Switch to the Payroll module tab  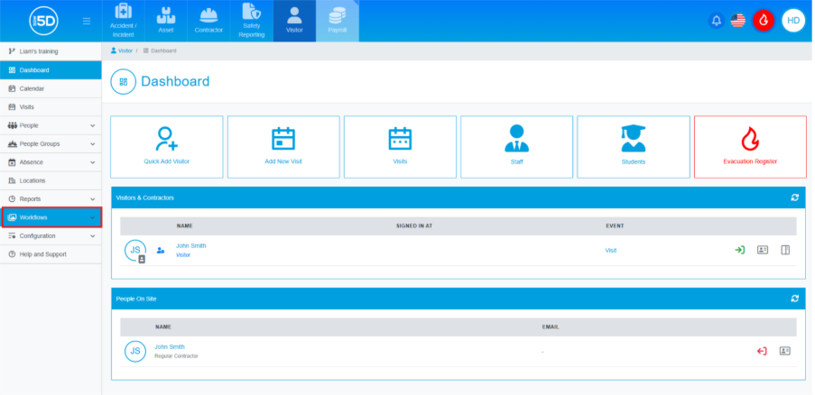tap(337, 21)
